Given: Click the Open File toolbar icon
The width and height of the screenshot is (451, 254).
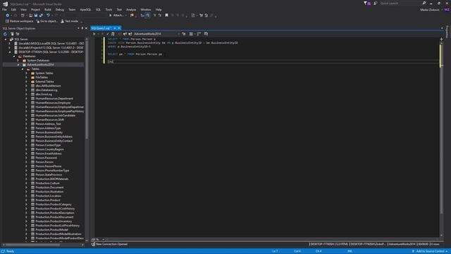Looking at the screenshot, I should click(30, 16).
